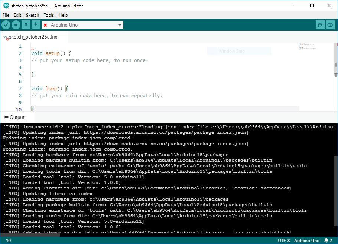338x244 pixels.
Task: Click the down-arrow toolbar button
Action: (x=35, y=25)
